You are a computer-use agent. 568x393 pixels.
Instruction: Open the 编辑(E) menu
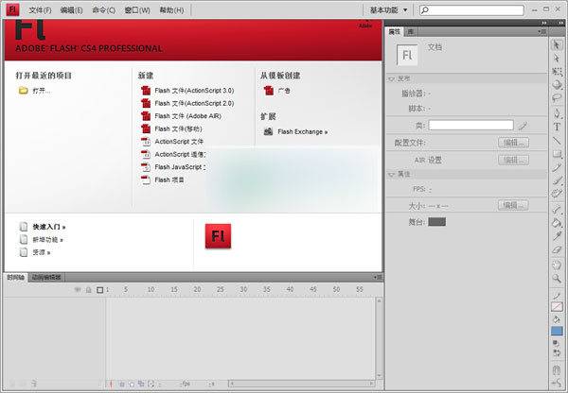(72, 10)
